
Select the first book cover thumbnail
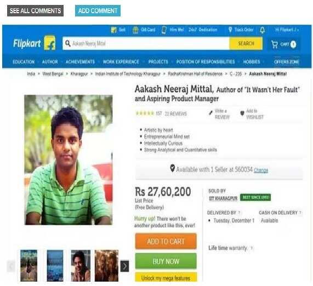point(29,265)
